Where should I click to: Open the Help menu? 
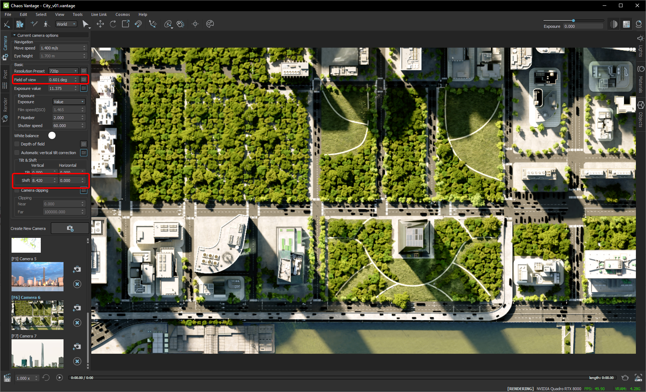click(143, 14)
